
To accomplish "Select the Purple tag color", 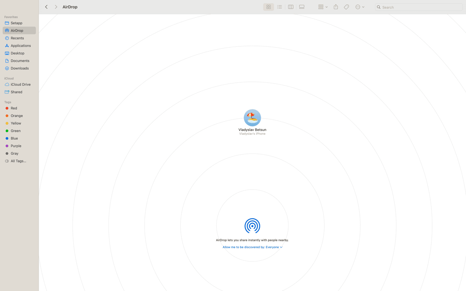I will pos(16,146).
